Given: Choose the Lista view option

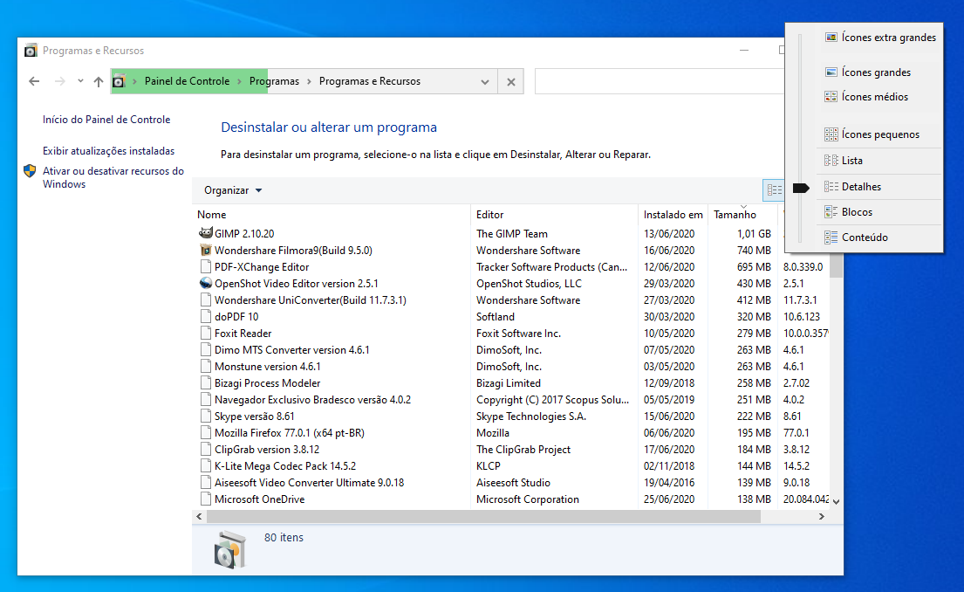Looking at the screenshot, I should pyautogui.click(x=879, y=161).
